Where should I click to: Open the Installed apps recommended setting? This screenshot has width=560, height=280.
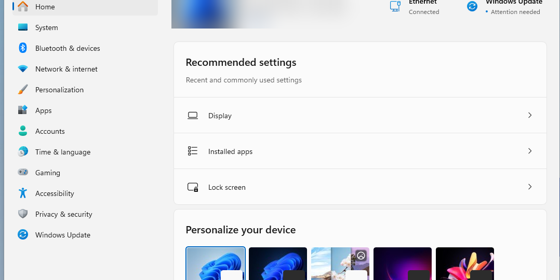360,151
